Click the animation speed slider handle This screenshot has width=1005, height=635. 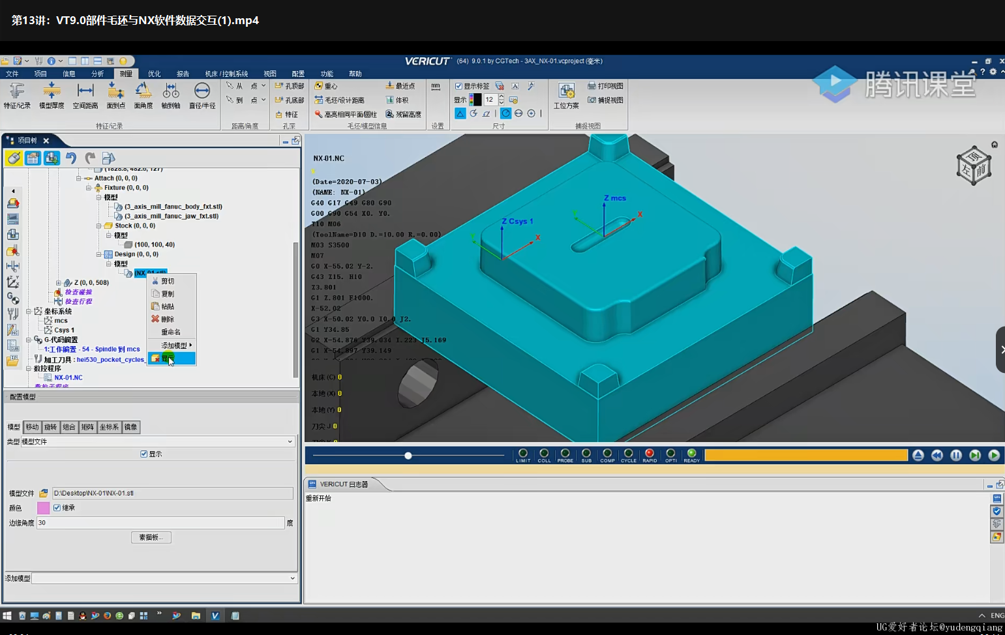(x=408, y=456)
